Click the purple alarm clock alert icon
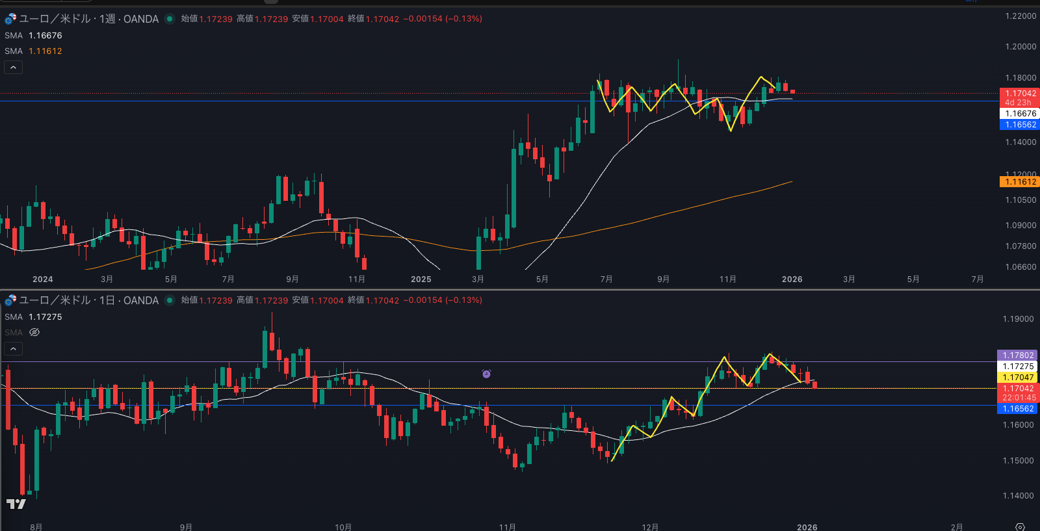This screenshot has width=1040, height=531. point(486,374)
